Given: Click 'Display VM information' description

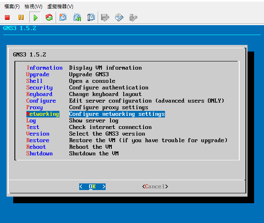Looking at the screenshot, I should pyautogui.click(x=106, y=68).
